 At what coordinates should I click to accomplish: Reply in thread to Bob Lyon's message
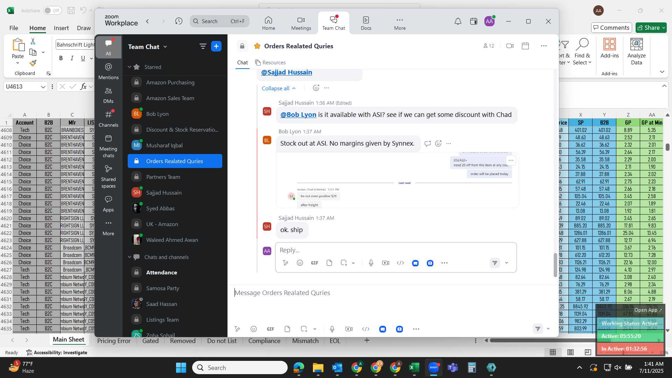point(428,143)
